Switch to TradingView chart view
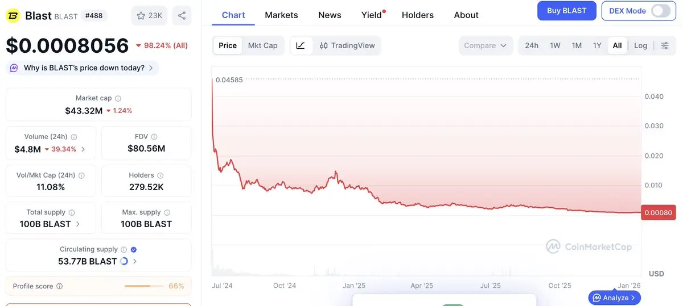This screenshot has height=306, width=683. [347, 45]
